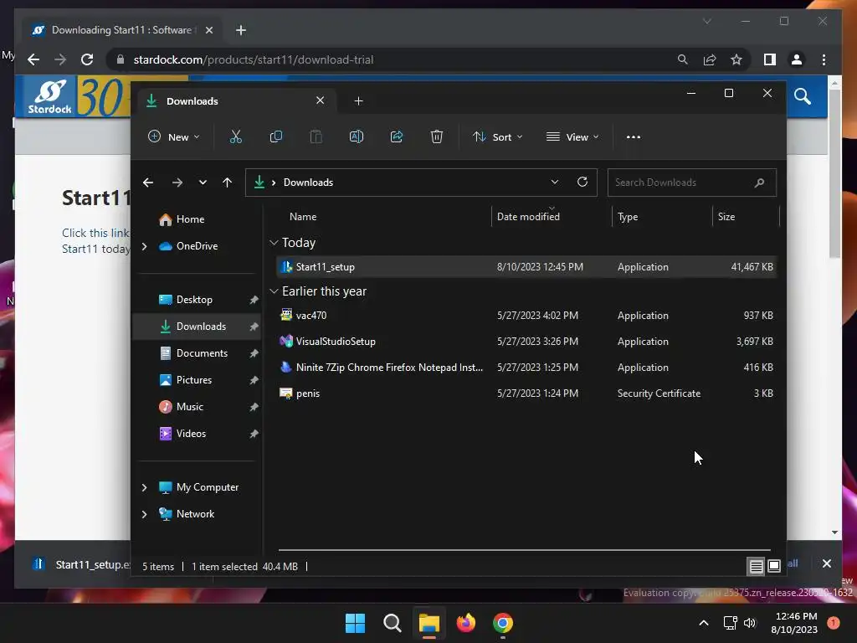Open Chrome from taskbar

(x=503, y=623)
